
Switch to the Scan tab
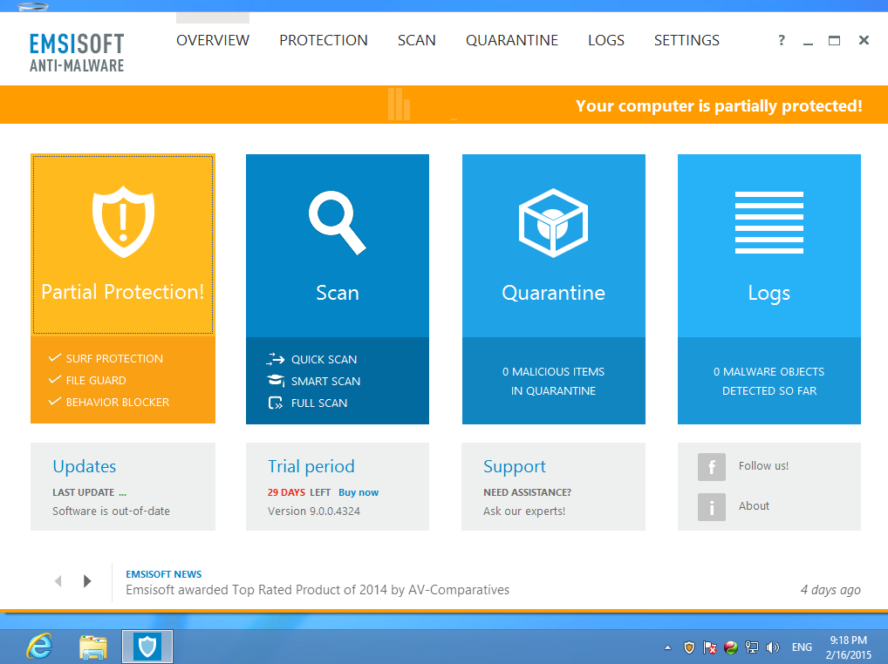[416, 40]
